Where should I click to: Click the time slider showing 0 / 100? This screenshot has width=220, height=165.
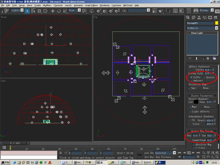15,143
